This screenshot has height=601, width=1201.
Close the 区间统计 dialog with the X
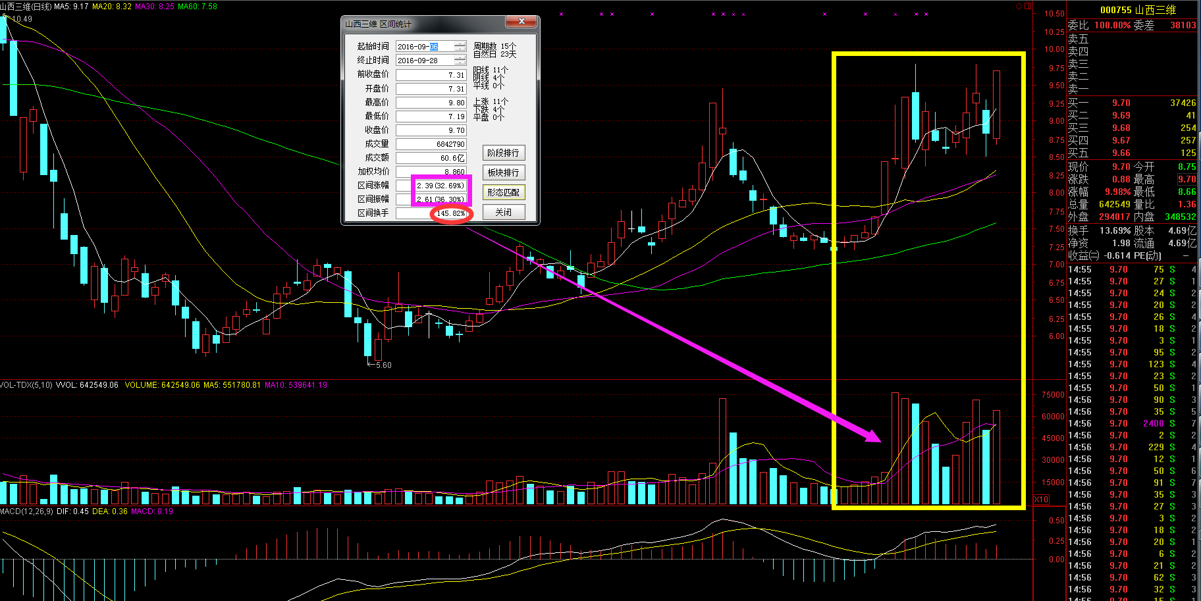(521, 22)
